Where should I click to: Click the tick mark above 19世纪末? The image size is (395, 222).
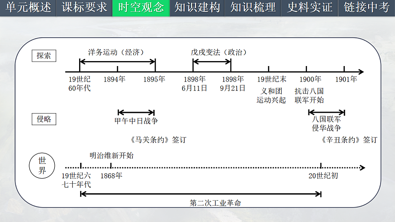point(269,69)
